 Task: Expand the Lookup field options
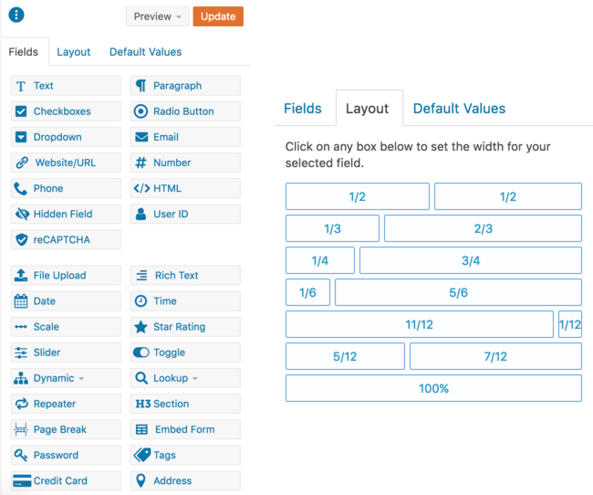pos(185,378)
